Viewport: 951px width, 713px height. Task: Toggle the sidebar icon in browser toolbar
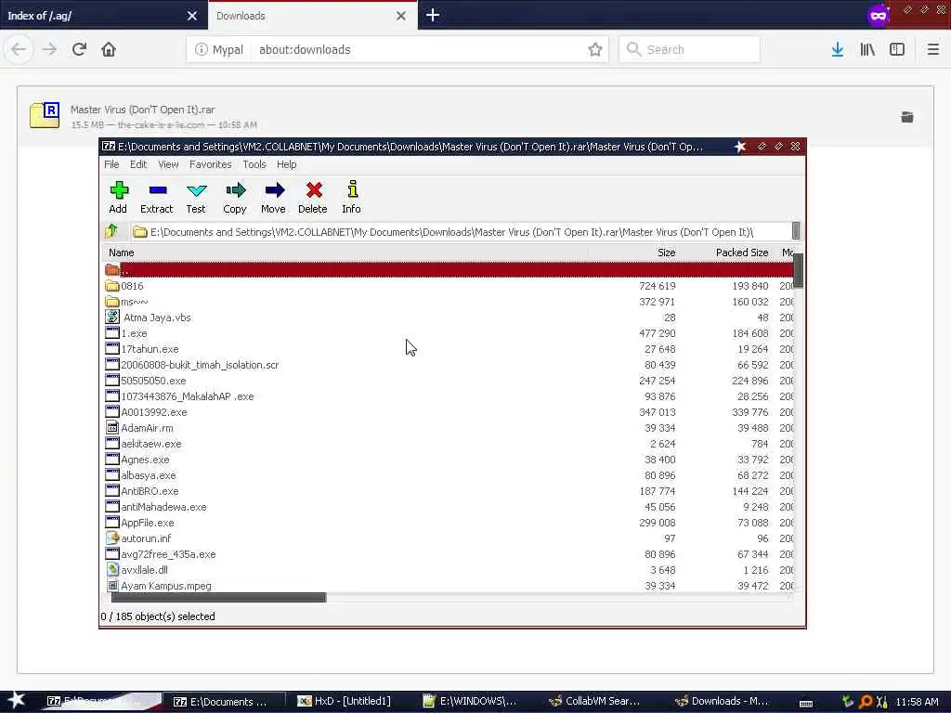point(897,50)
